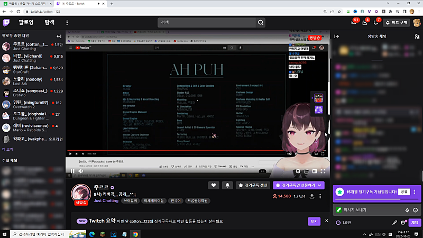This screenshot has width=423, height=238.
Task: Click Renew subscription (정기구독 갱신) button
Action: coord(253,185)
